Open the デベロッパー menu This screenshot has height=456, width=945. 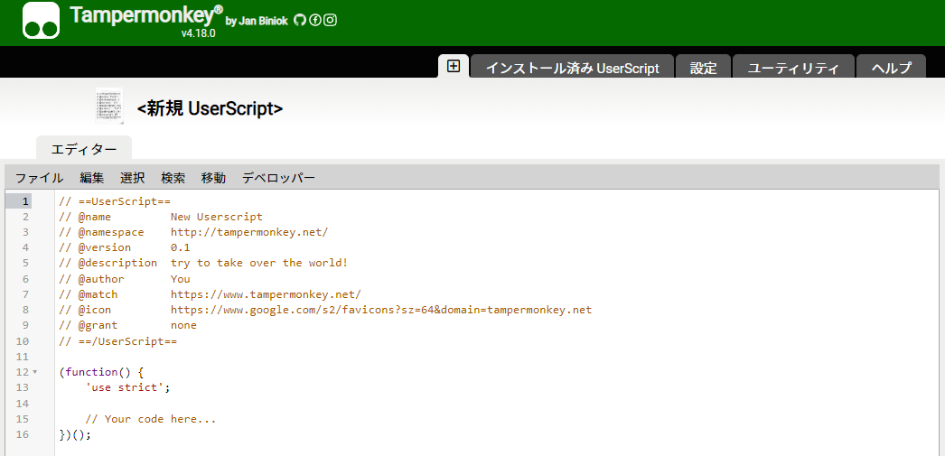coord(278,178)
